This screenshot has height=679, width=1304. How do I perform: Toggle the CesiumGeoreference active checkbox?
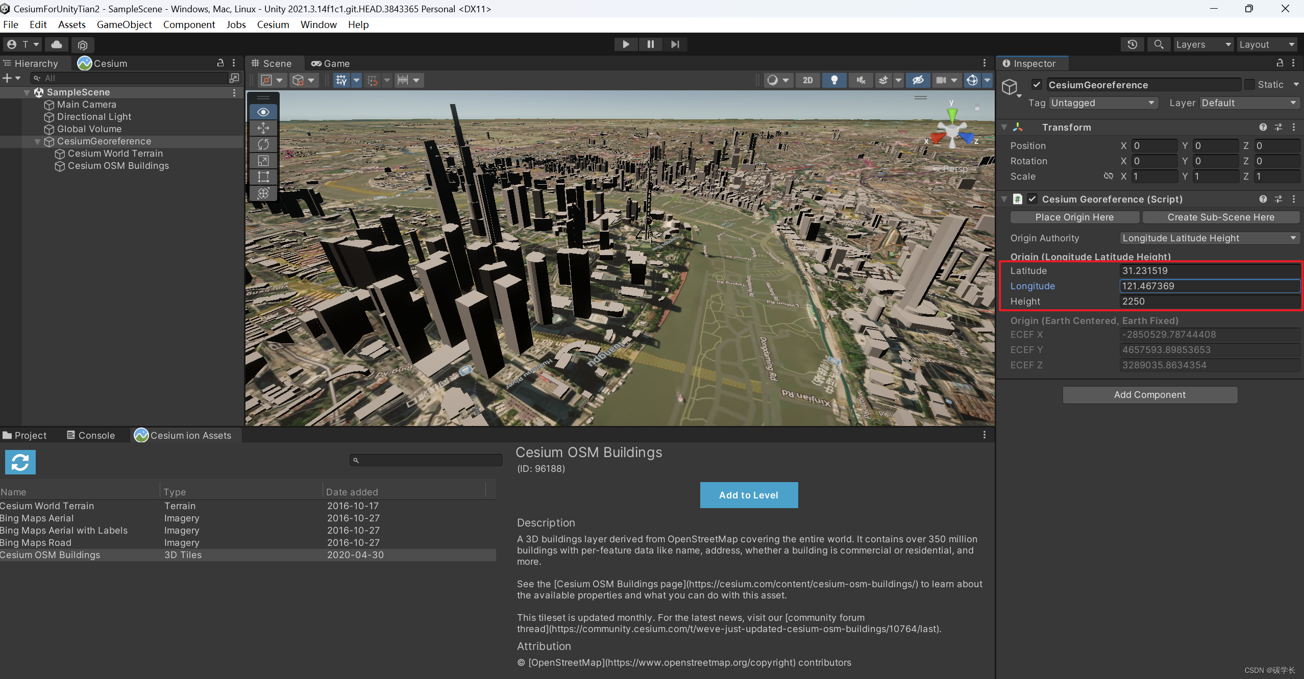click(x=1036, y=85)
